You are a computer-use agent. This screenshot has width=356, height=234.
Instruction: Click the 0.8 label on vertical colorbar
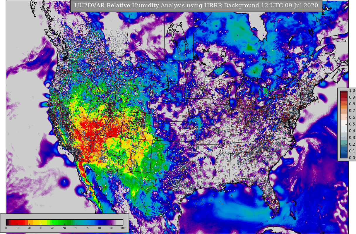click(x=352, y=104)
